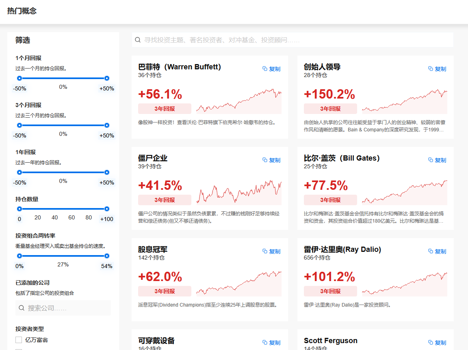Open the 雷伊·达里奥(Ray Dalio) portfolio title
Image resolution: width=468 pixels, height=350 pixels.
click(342, 249)
